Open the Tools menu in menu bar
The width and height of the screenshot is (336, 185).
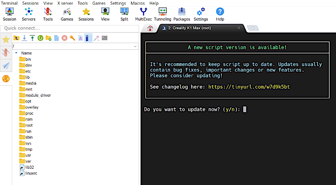point(83,3)
